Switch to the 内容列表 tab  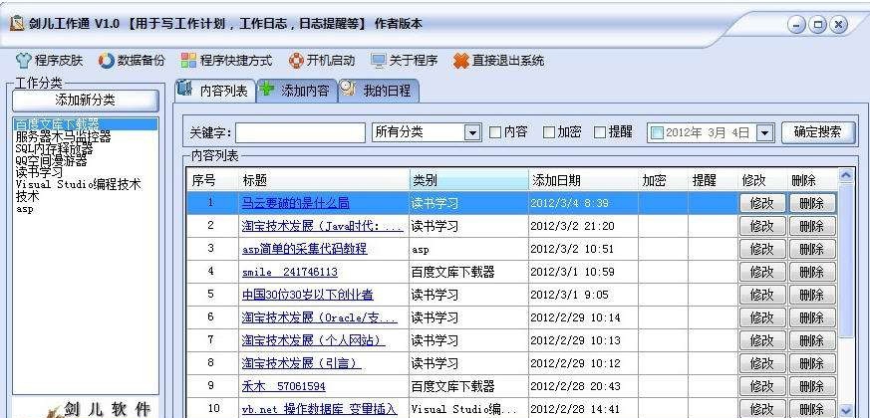[x=215, y=91]
